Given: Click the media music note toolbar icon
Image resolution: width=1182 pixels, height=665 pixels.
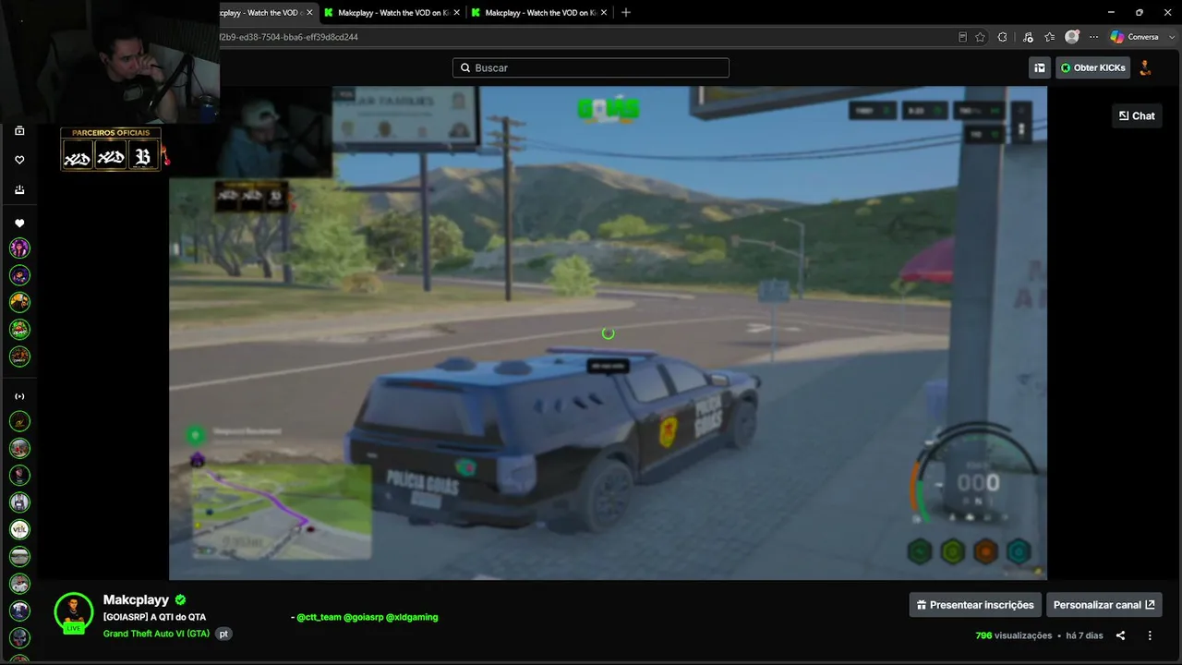Looking at the screenshot, I should pyautogui.click(x=1028, y=37).
